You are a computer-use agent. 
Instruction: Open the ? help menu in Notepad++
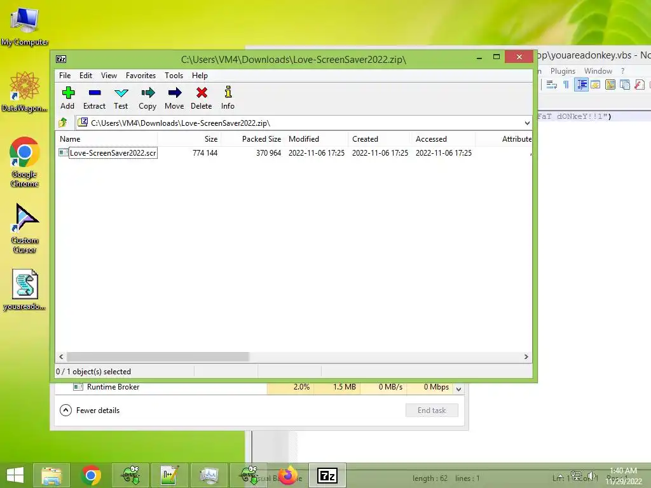[623, 71]
